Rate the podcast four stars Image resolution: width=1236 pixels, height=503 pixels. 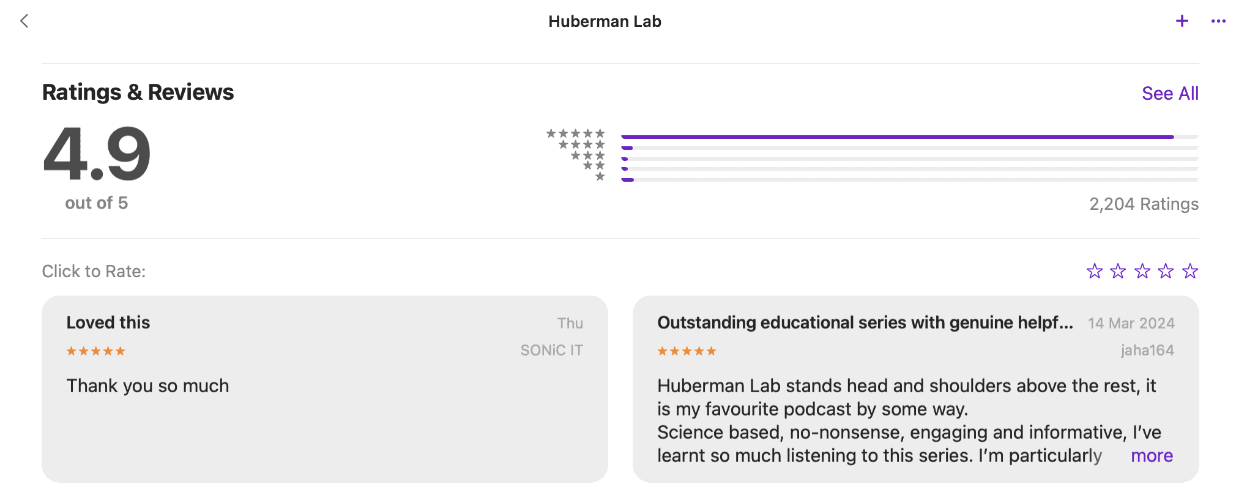pos(1166,271)
